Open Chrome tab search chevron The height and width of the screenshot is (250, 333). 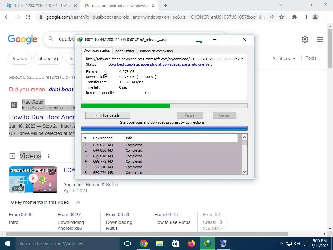pyautogui.click(x=281, y=5)
